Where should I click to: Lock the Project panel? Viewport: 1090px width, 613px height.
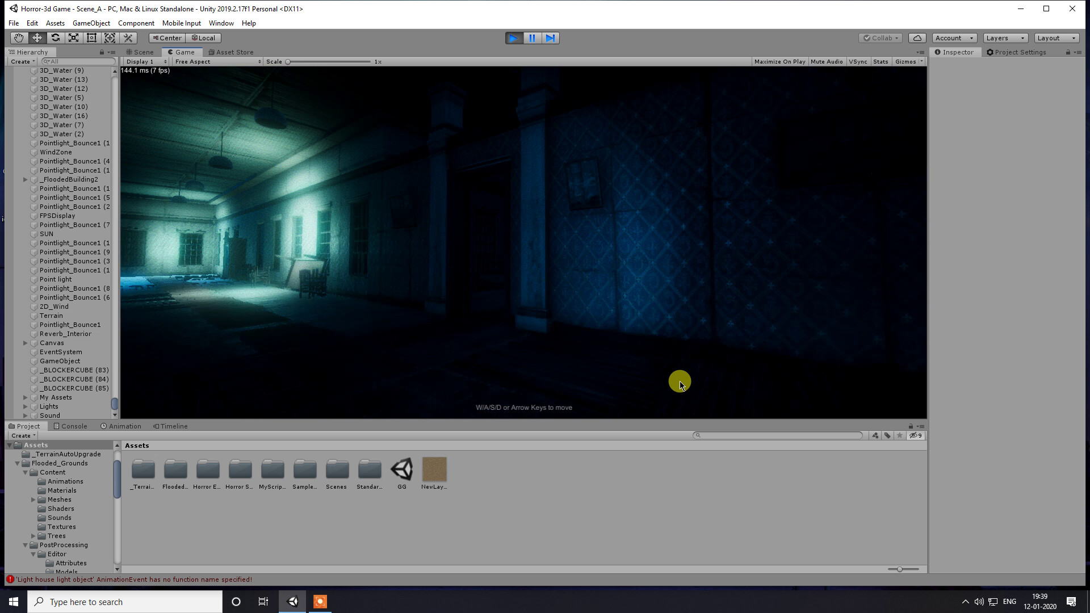(911, 426)
